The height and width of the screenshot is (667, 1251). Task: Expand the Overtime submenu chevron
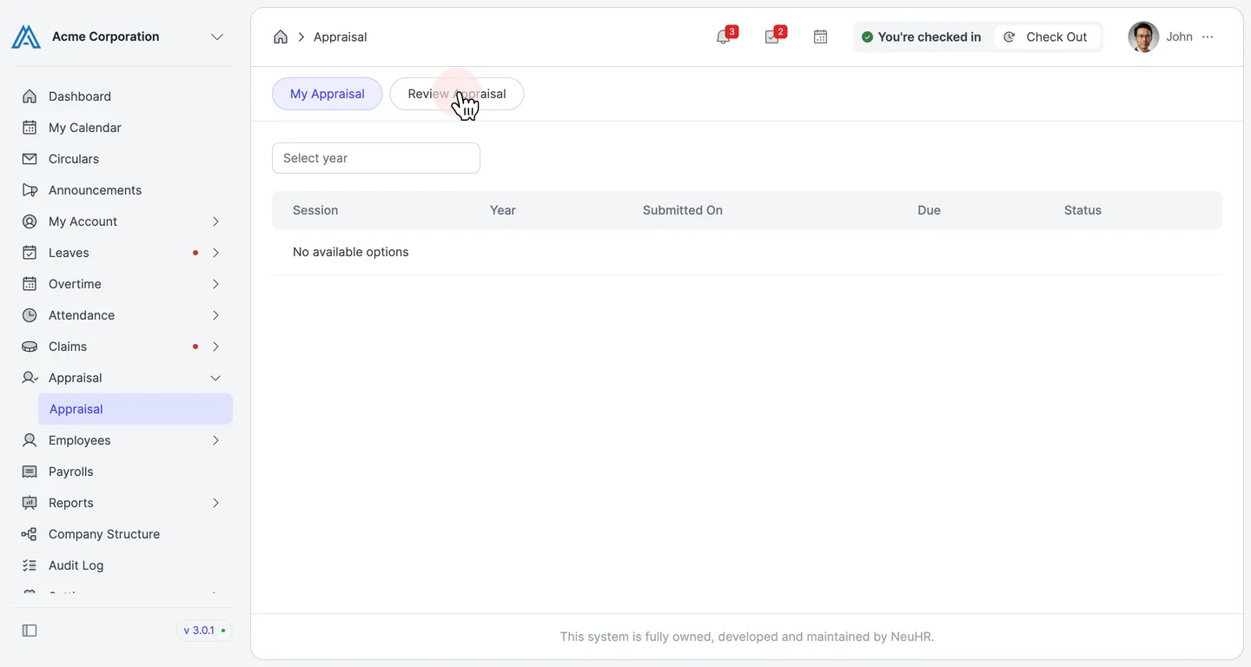215,284
